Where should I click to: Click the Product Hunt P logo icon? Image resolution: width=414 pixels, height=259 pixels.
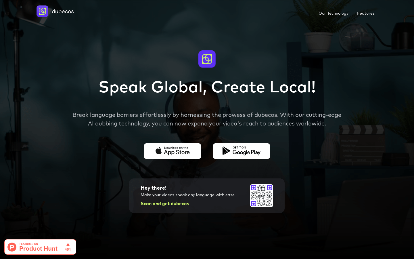point(12,247)
